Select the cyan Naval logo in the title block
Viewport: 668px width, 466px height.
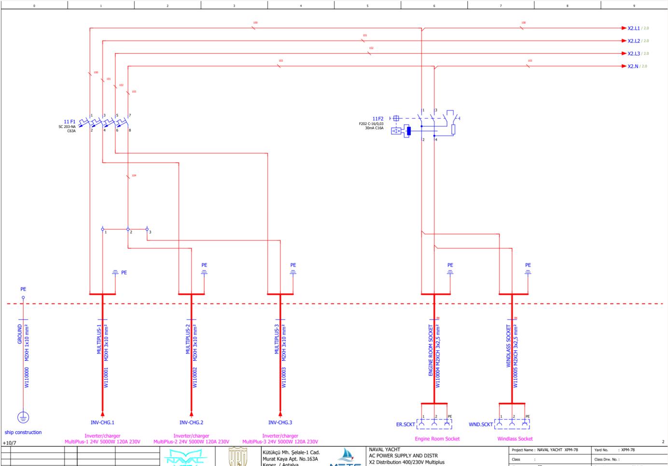click(184, 457)
